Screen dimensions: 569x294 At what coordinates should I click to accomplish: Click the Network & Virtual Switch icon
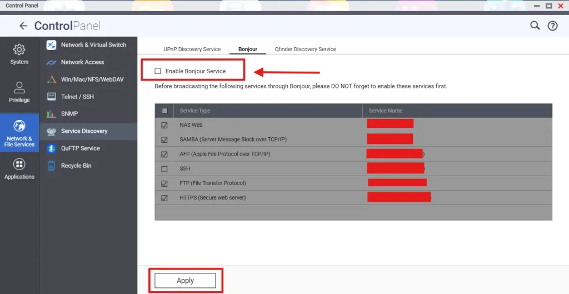[51, 45]
